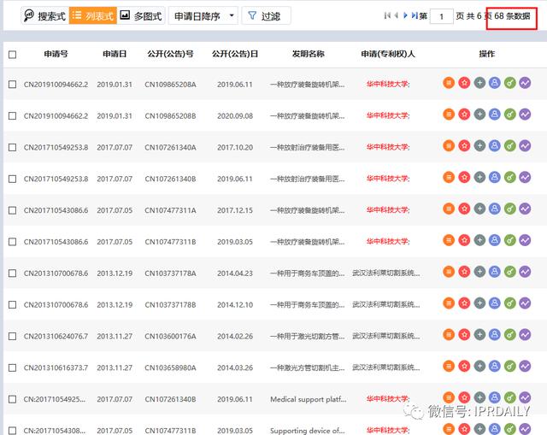This screenshot has width=547, height=435.
Task: Open 武汉法利莱切割系统 applicant for CN103737178A
Action: (385, 273)
